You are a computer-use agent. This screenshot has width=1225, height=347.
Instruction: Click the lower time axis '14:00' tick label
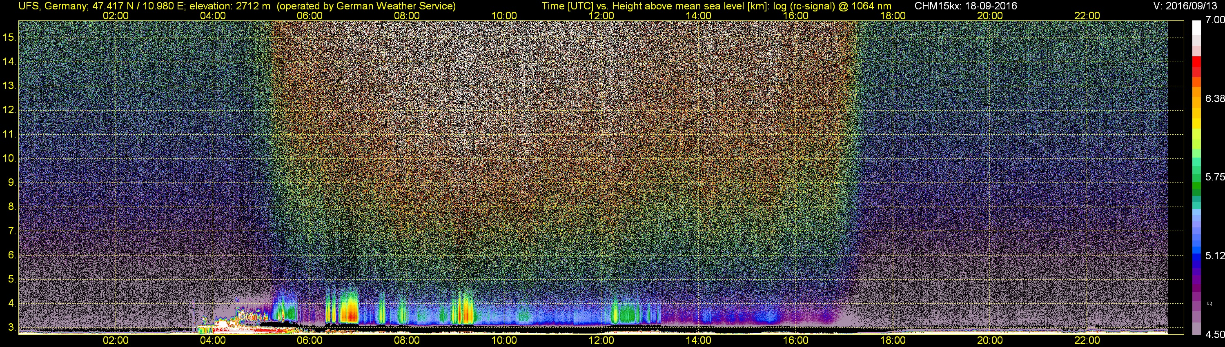click(x=699, y=340)
